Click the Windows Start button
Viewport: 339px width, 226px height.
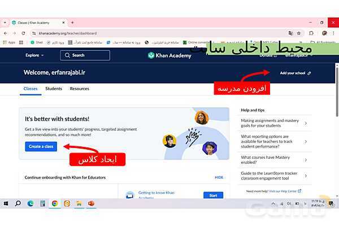(6, 203)
